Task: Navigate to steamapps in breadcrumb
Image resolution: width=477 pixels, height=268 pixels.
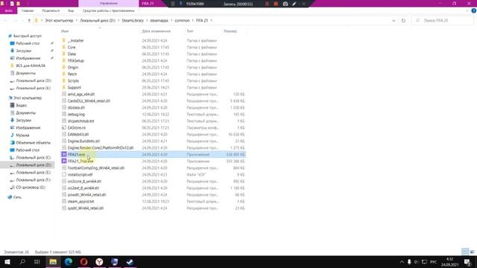Action: point(159,20)
